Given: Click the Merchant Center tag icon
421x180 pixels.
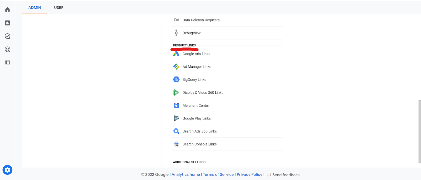Looking at the screenshot, I should click(176, 105).
